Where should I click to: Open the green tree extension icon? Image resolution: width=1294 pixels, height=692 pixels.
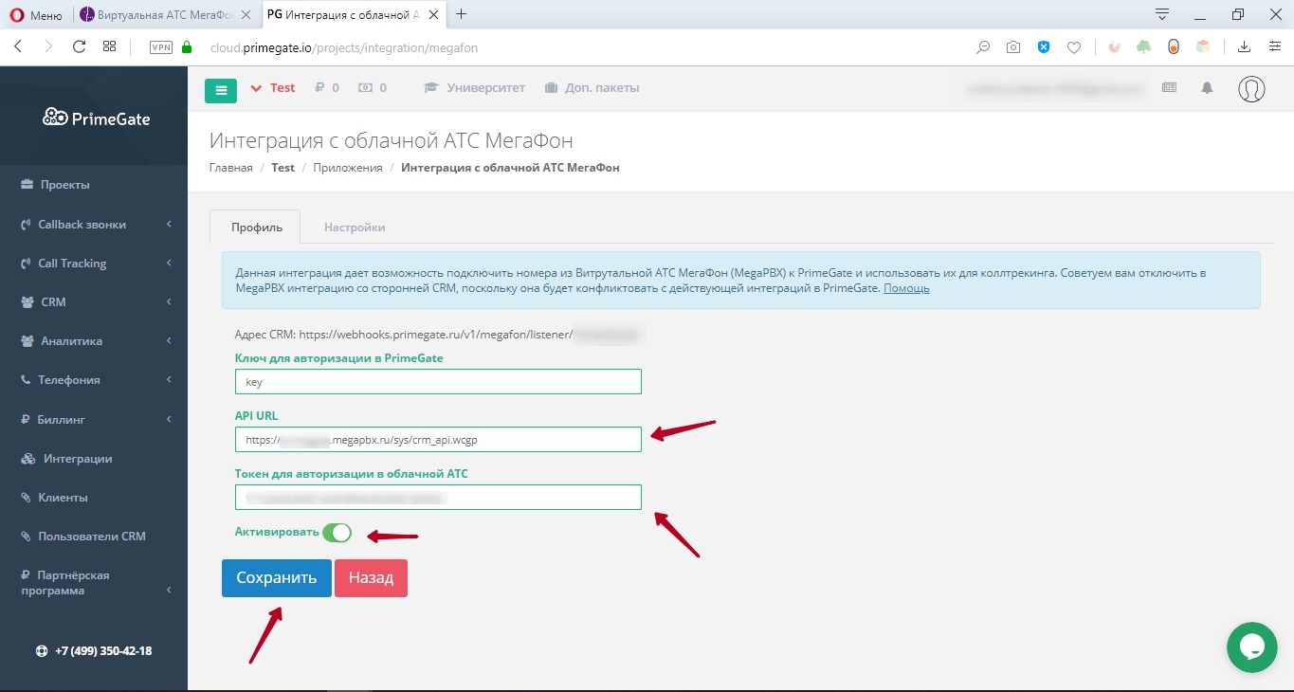tap(1144, 46)
